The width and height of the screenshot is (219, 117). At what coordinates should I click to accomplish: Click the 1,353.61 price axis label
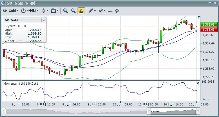[209, 35]
